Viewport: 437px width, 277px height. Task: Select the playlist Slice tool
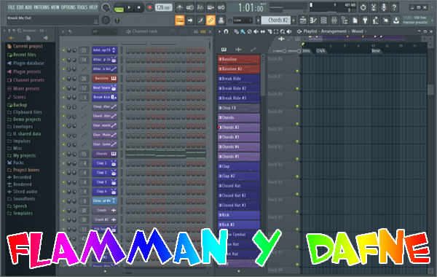point(269,31)
